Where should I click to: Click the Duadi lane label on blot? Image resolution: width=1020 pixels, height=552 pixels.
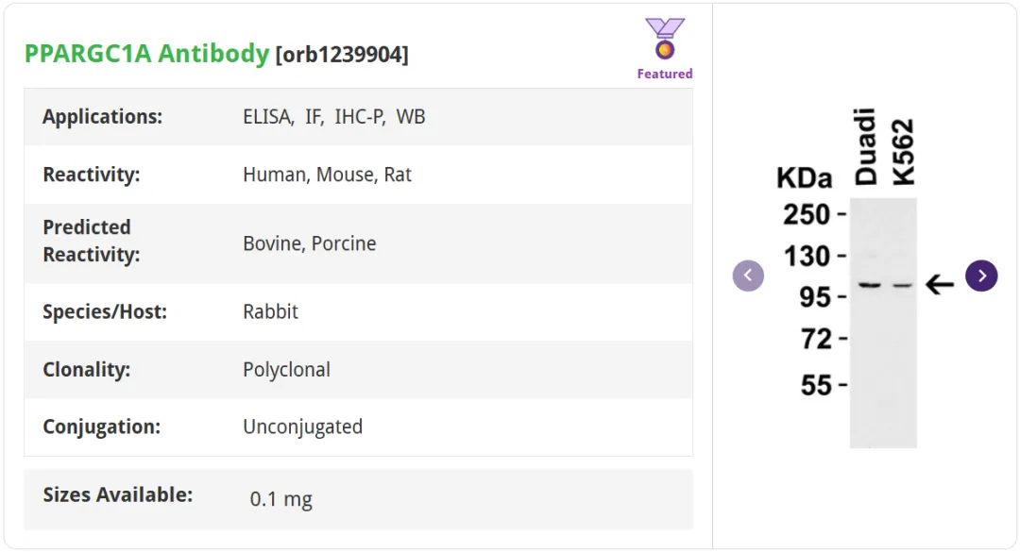click(x=865, y=146)
